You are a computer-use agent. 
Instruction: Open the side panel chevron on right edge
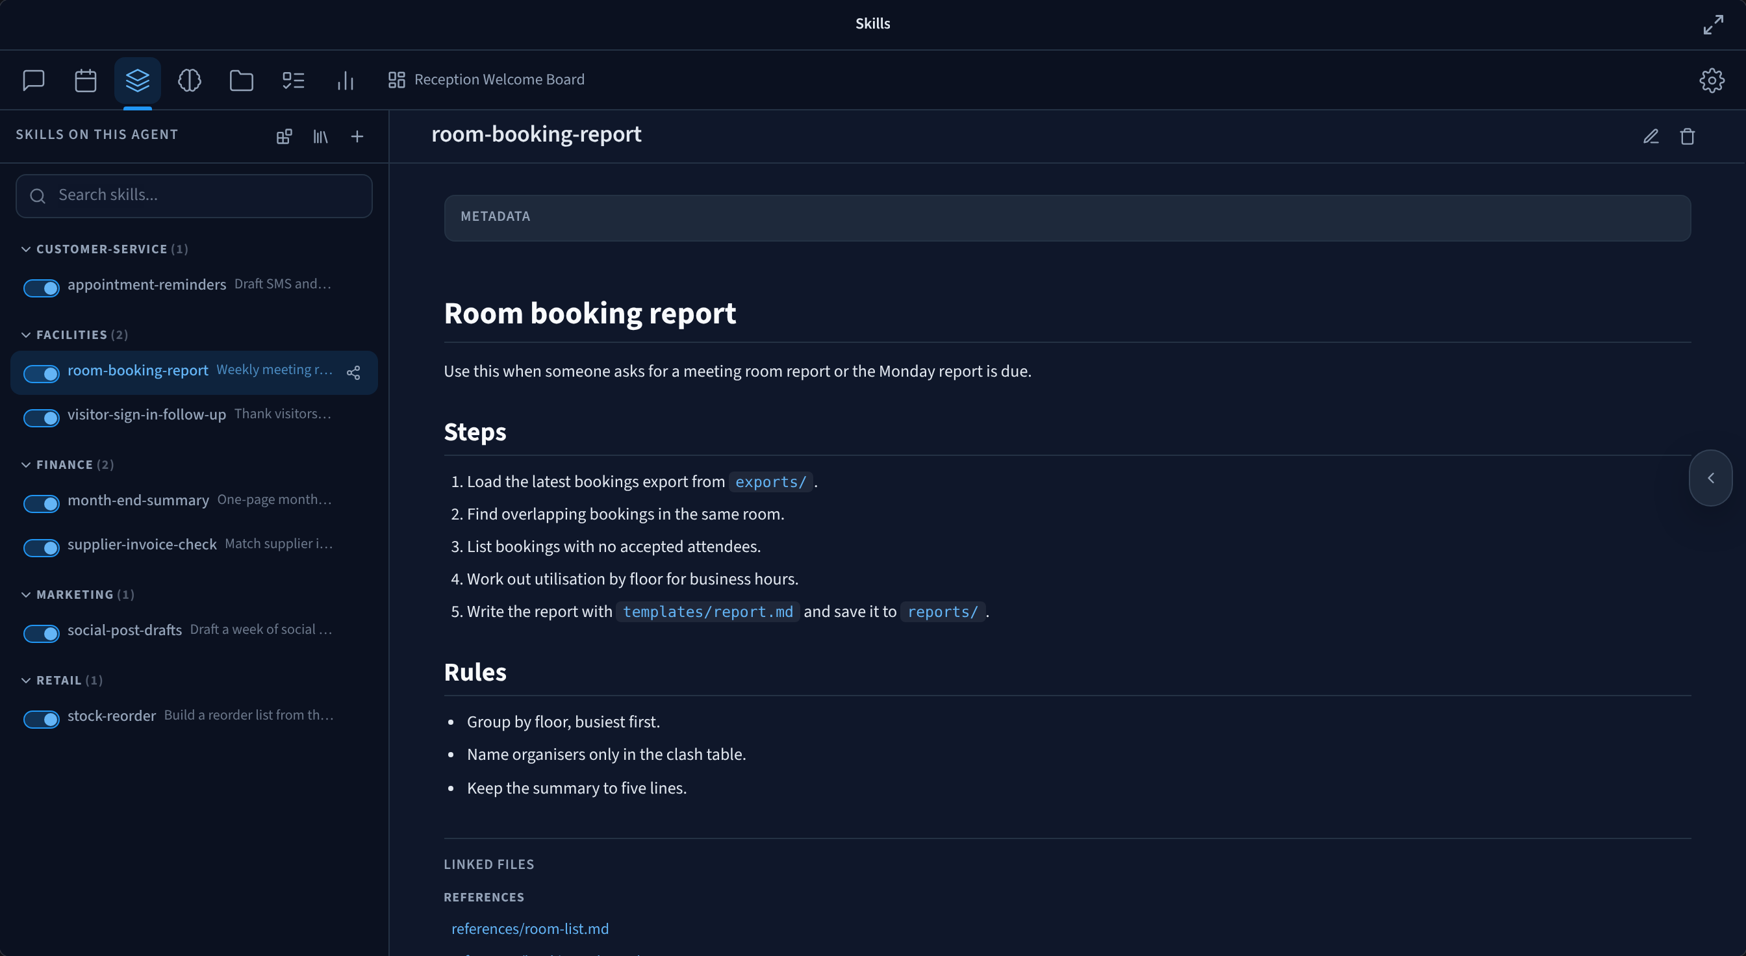[1710, 477]
